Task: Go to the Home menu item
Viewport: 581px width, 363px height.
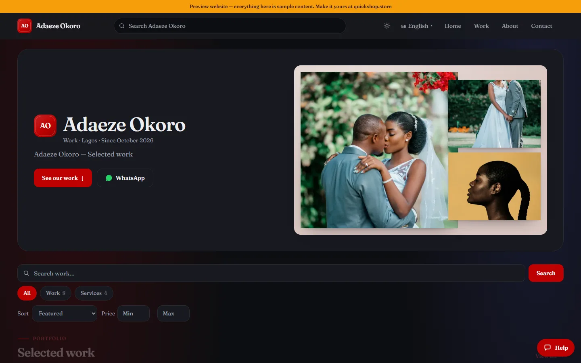Action: click(453, 26)
